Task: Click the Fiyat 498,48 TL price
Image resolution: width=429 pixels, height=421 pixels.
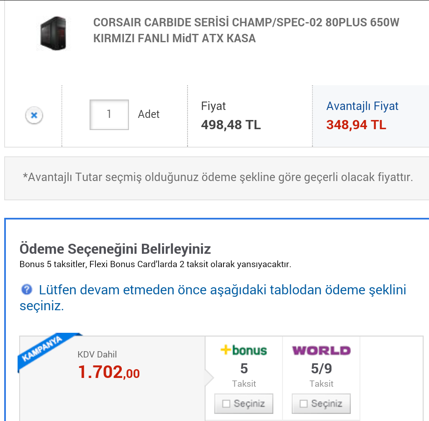Action: pos(231,125)
